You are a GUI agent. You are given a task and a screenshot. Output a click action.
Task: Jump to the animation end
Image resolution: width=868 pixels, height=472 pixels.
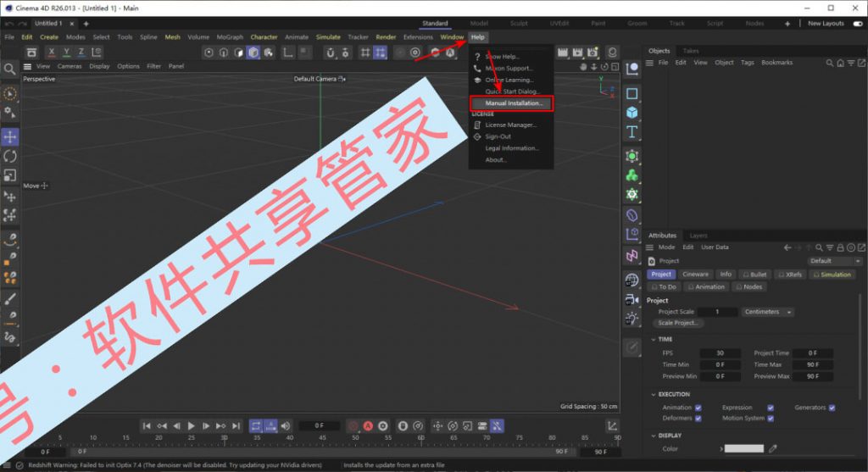click(236, 425)
